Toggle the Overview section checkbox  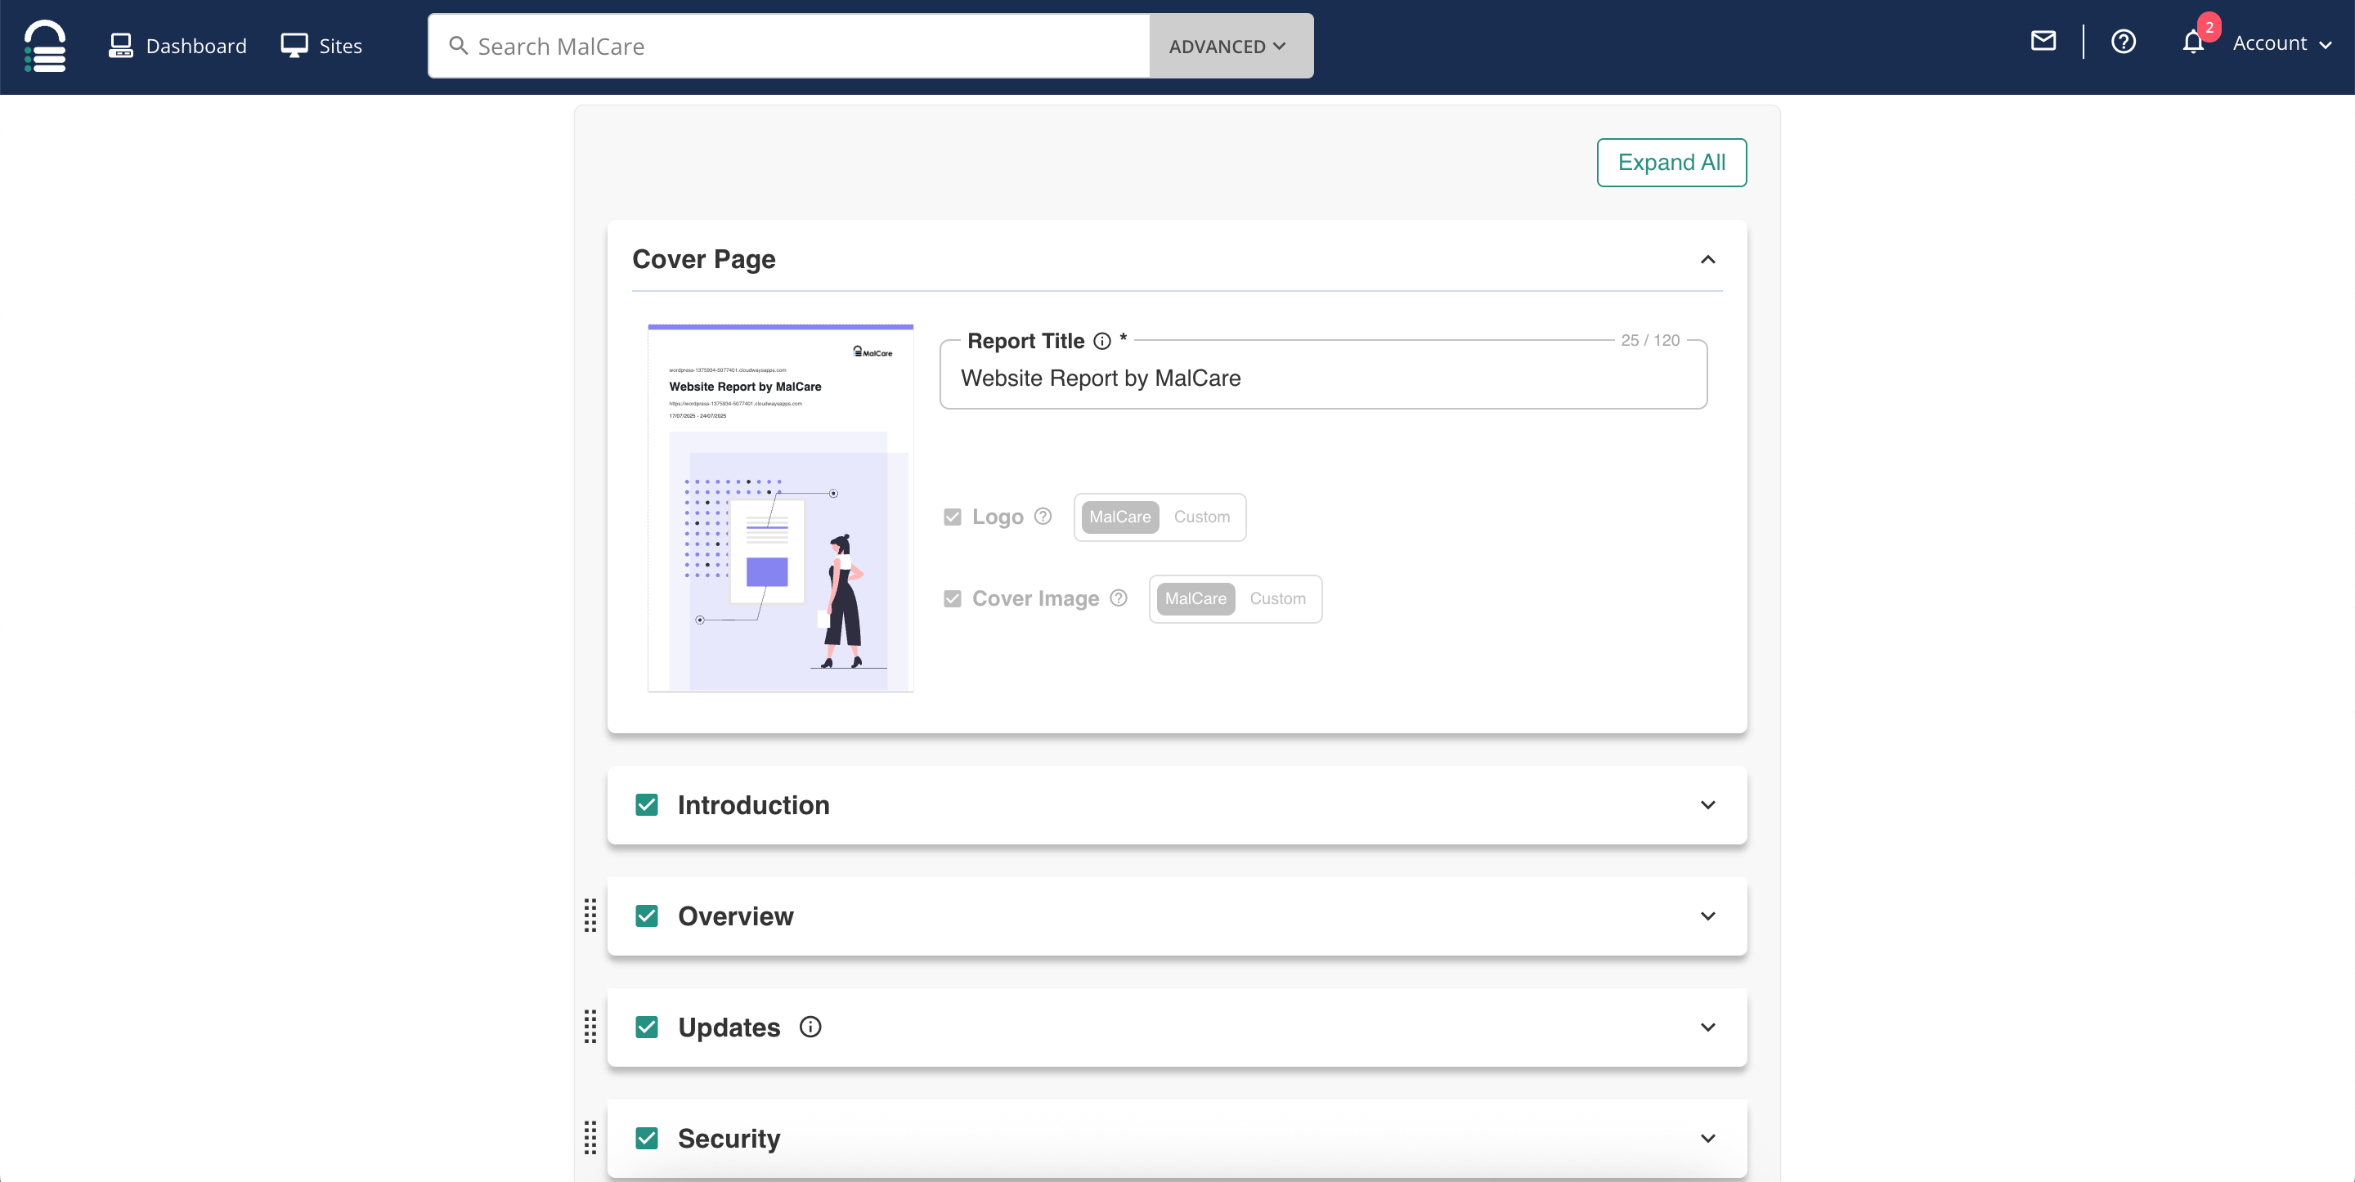[x=646, y=916]
